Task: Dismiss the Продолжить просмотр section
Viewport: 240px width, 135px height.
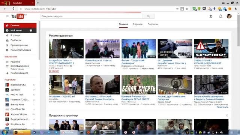Action: point(226,115)
